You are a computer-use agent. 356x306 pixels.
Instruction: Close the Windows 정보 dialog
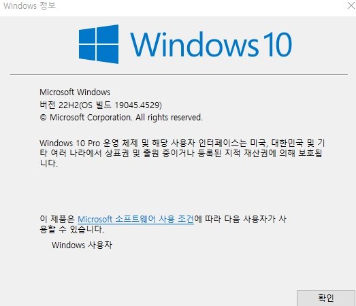(x=351, y=5)
